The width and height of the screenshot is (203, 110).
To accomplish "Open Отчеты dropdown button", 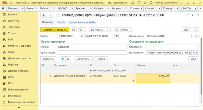I will click(x=123, y=30).
